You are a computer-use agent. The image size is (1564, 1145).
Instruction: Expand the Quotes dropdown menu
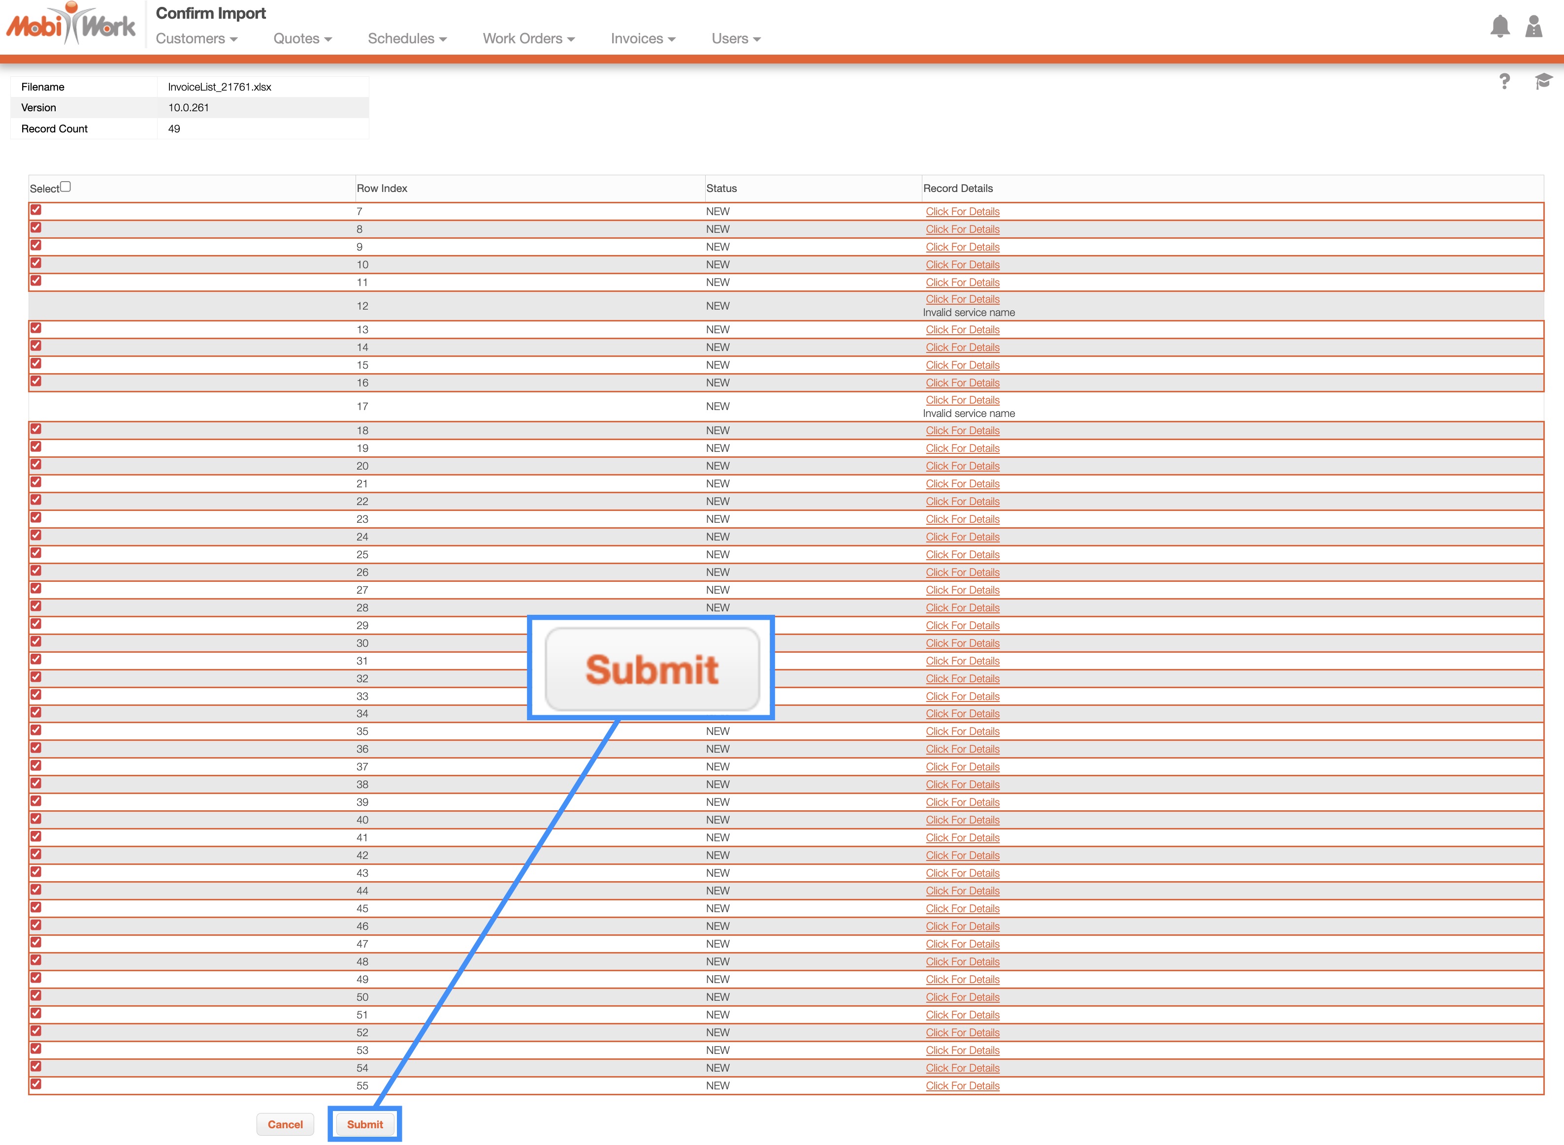click(x=302, y=39)
